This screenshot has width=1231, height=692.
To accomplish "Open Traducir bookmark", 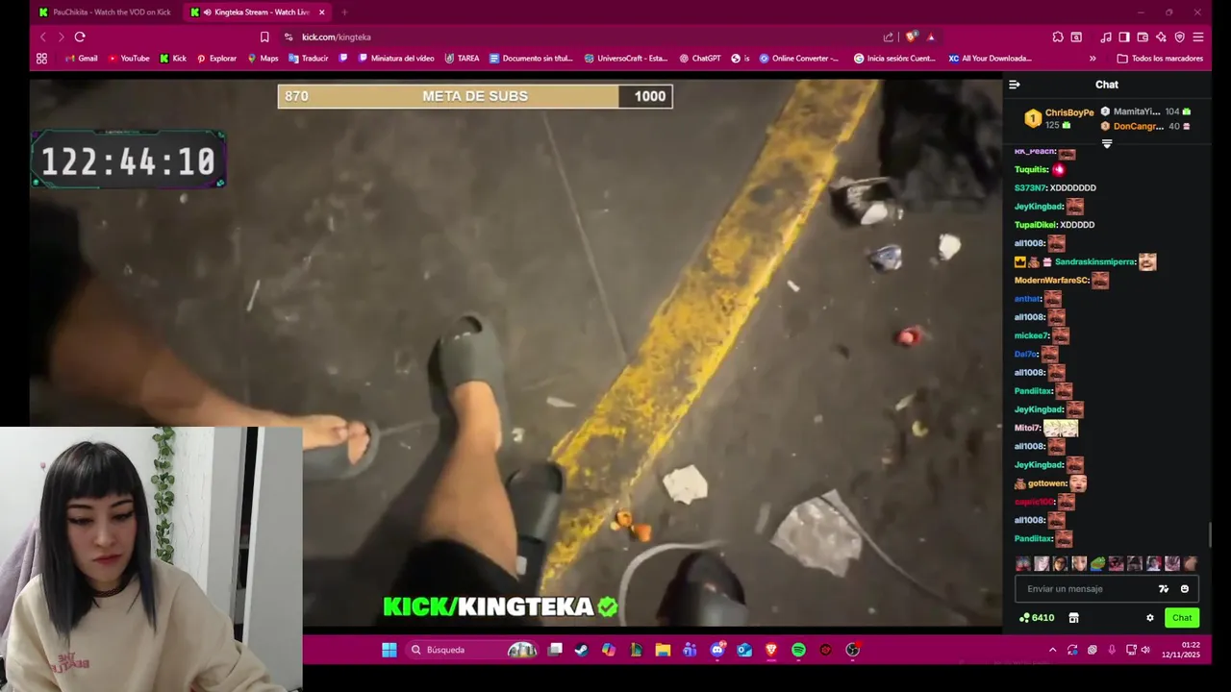I will pos(308,58).
